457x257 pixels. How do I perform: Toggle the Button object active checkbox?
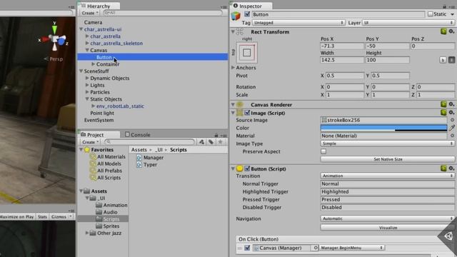[247, 14]
